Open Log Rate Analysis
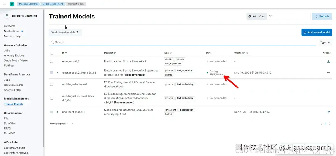336x156 pixels. tap(15, 148)
